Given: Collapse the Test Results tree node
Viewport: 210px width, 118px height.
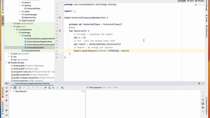Looking at the screenshot, I should click(x=10, y=91).
